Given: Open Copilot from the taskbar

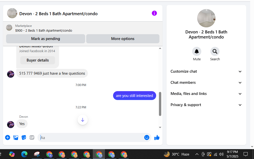Looking at the screenshot, I should pyautogui.click(x=12, y=154).
